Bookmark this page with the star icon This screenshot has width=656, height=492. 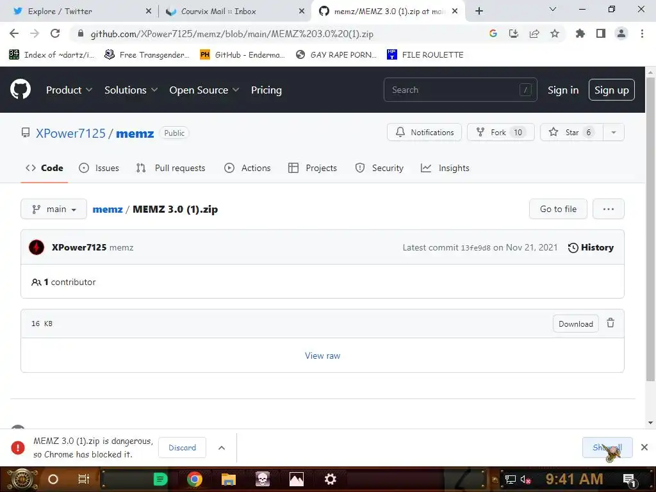click(x=555, y=33)
